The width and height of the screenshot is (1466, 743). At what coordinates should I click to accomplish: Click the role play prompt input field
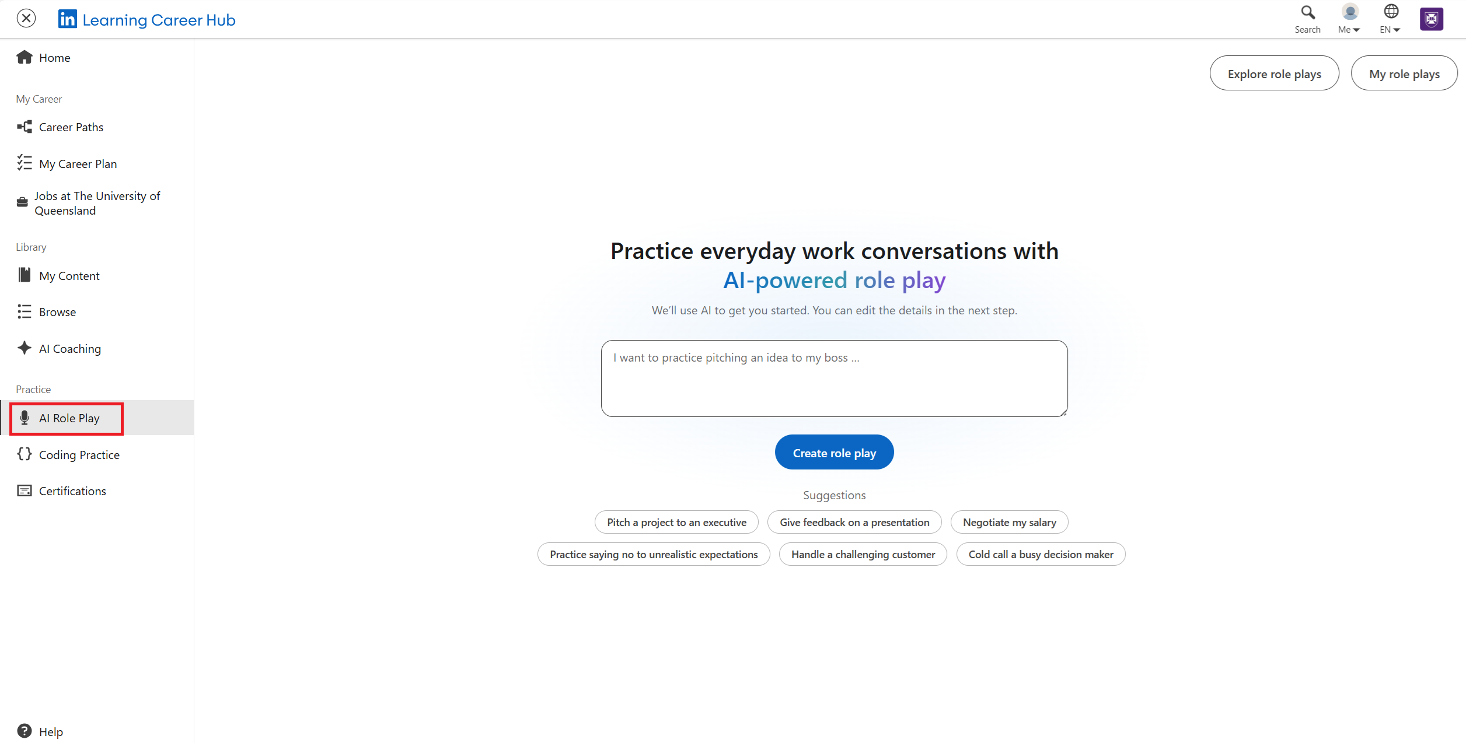(x=833, y=378)
